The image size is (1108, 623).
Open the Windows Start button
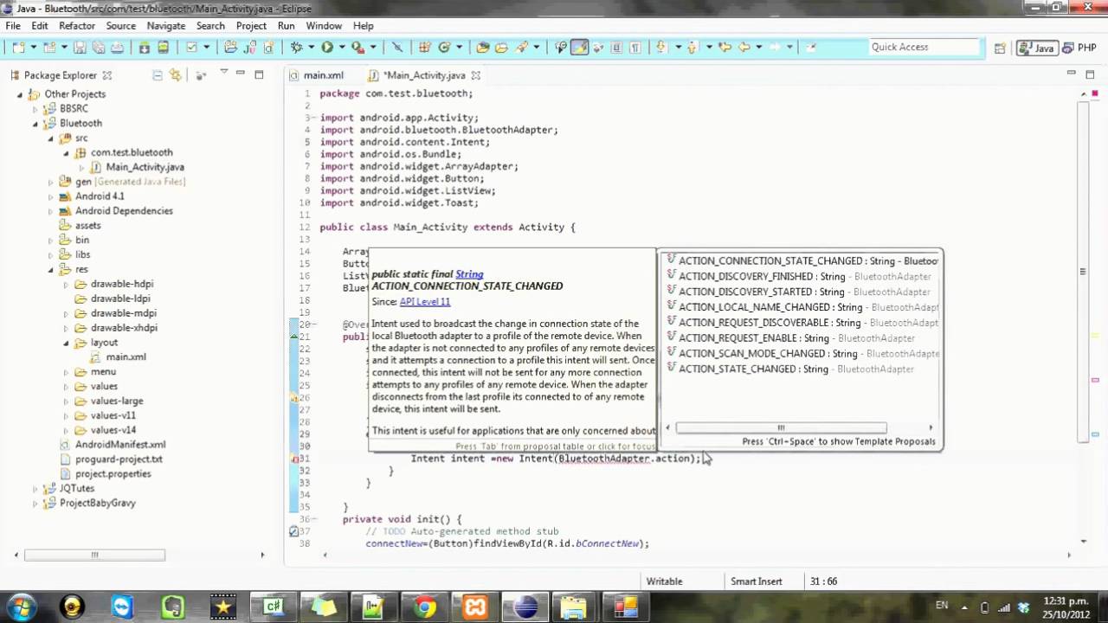(21, 607)
